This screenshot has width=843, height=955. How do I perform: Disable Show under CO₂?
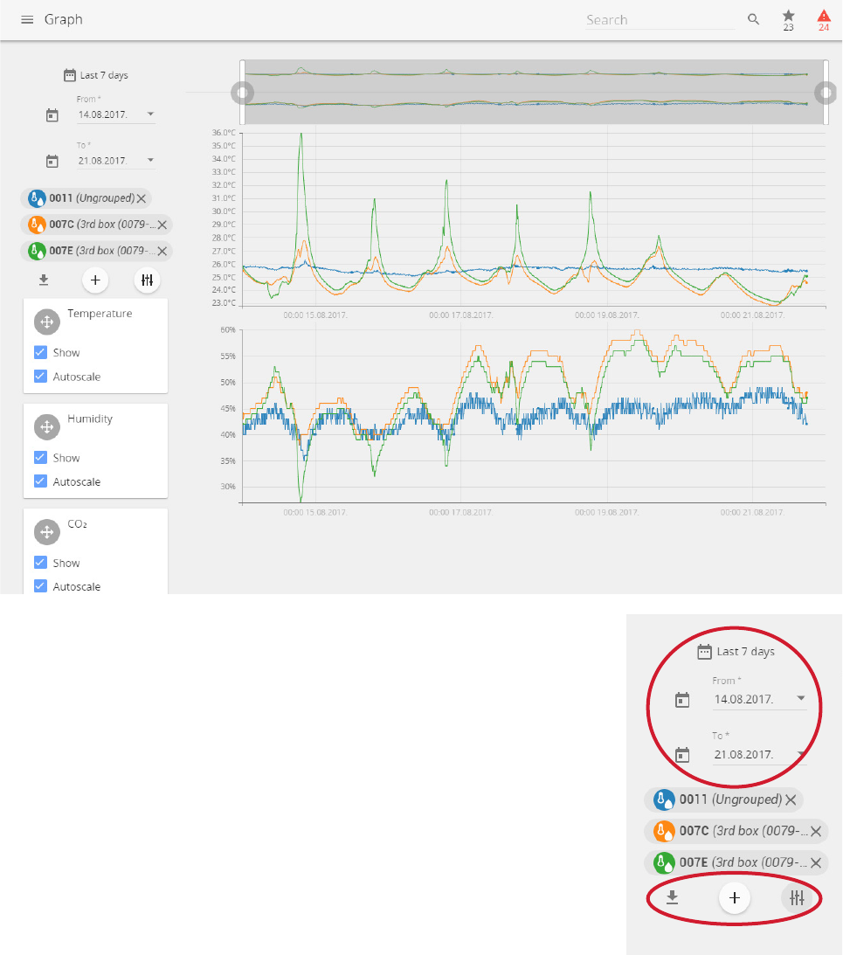[41, 562]
